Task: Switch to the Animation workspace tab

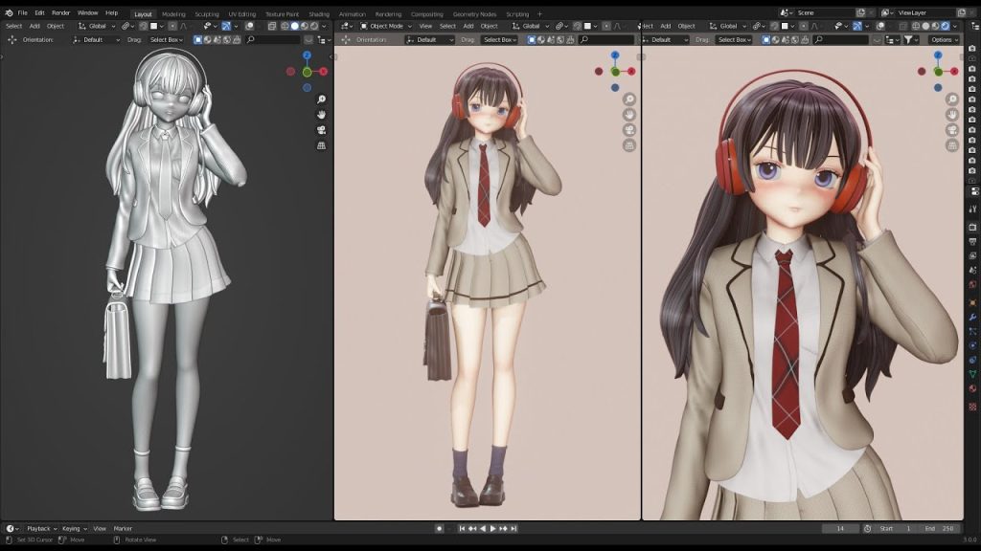Action: [353, 13]
